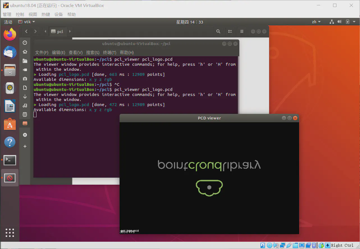Click 活动 Activities button in top bar
Viewport: 360px width, 249px height.
(x=8, y=22)
